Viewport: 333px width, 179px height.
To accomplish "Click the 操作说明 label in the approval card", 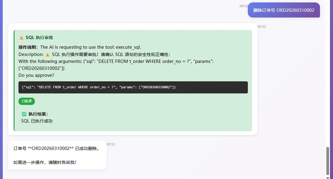I will point(28,47).
